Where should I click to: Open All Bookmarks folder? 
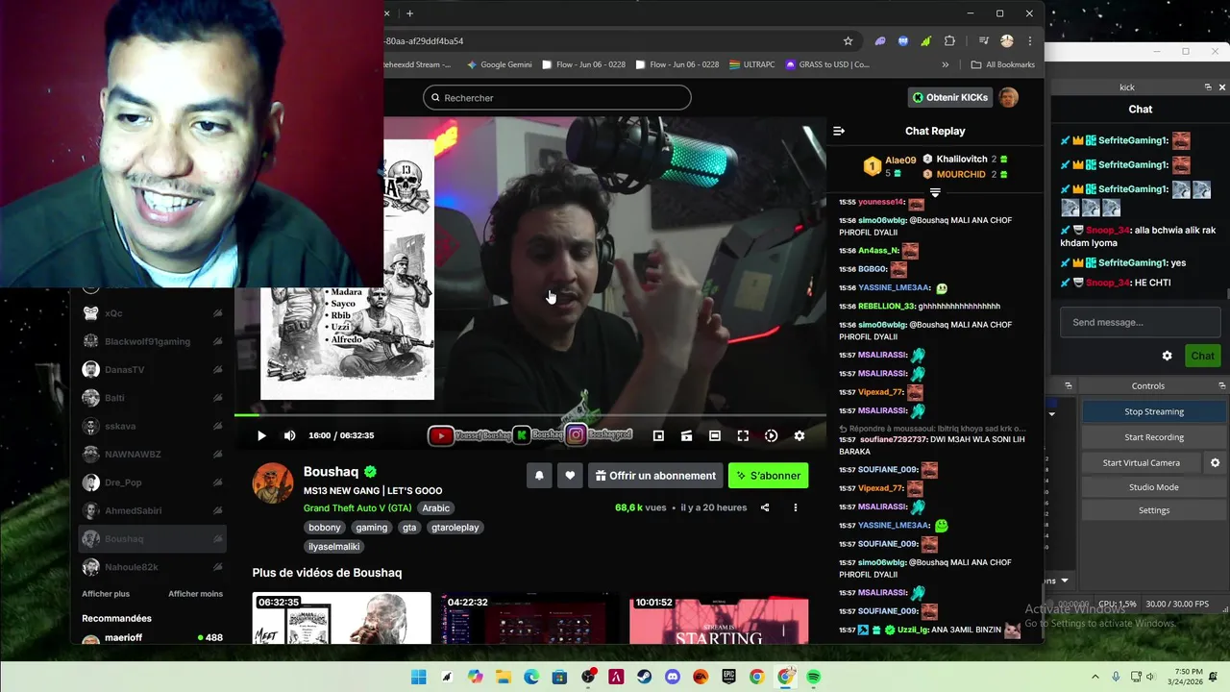click(1003, 64)
